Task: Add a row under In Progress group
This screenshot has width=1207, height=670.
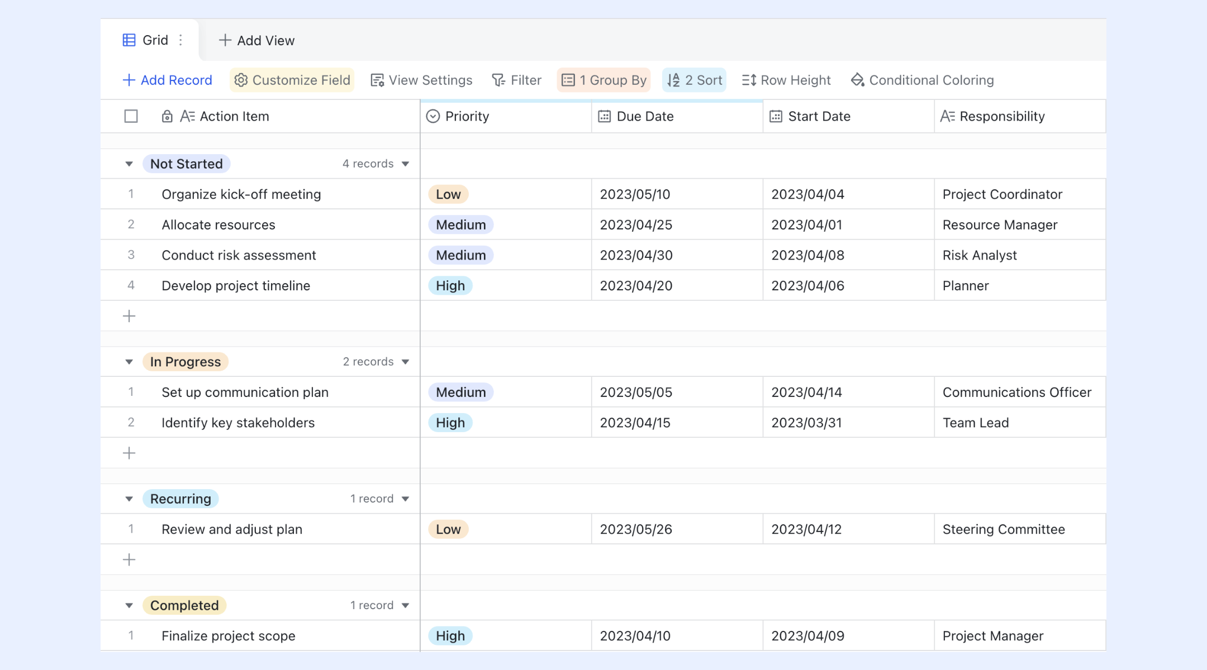Action: (129, 453)
